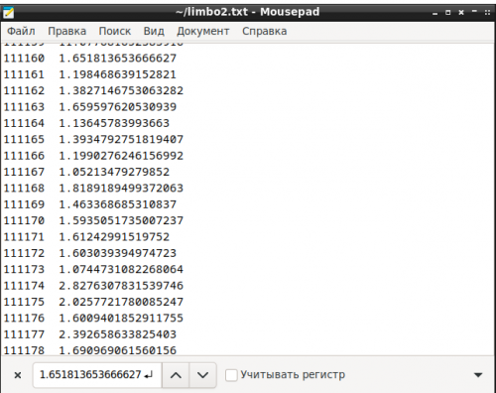496x393 pixels.
Task: Click the value 1.05213479279852
Action: [114, 172]
